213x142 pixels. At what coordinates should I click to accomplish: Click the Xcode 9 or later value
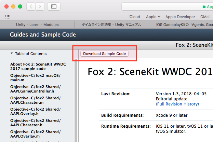click(172, 115)
